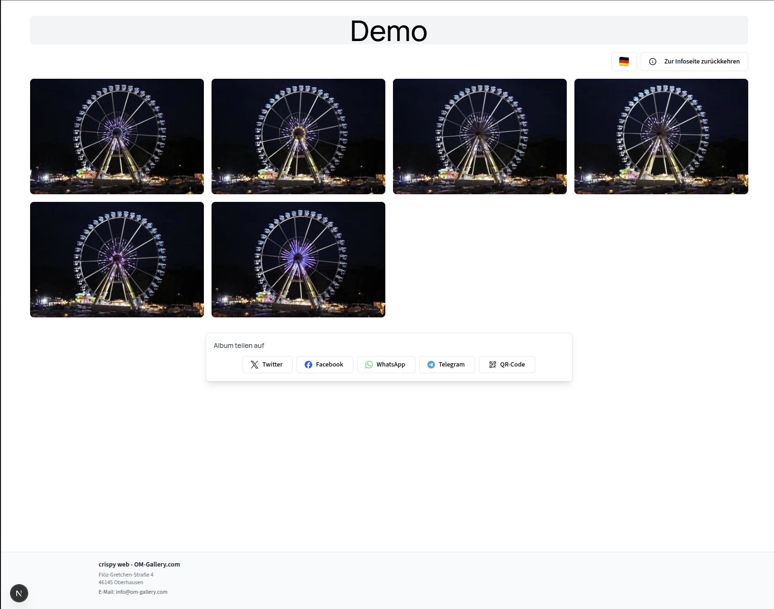
Task: Open the German flag language selector
Action: coord(624,62)
